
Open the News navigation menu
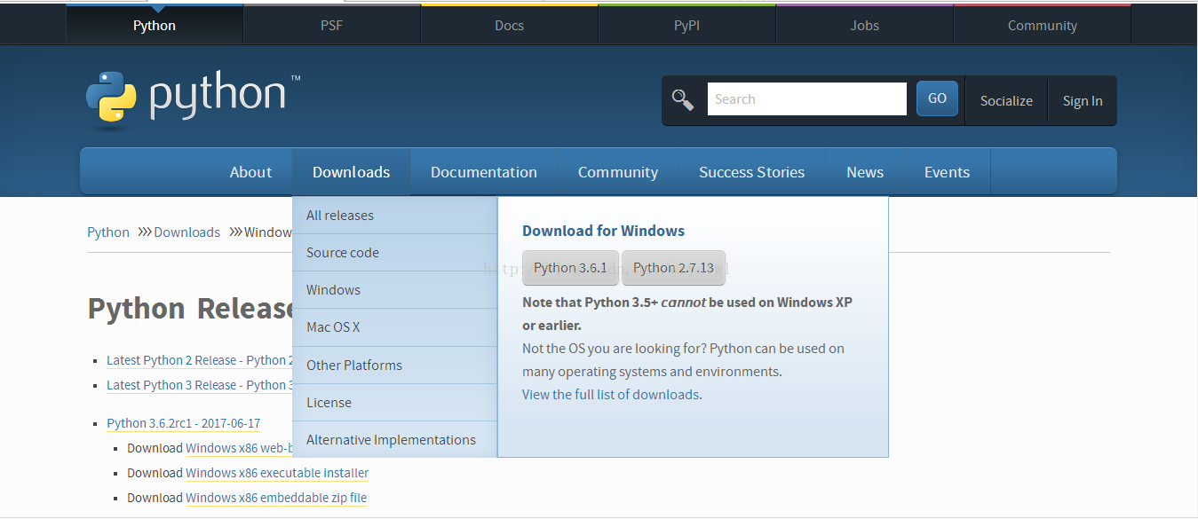click(x=865, y=172)
